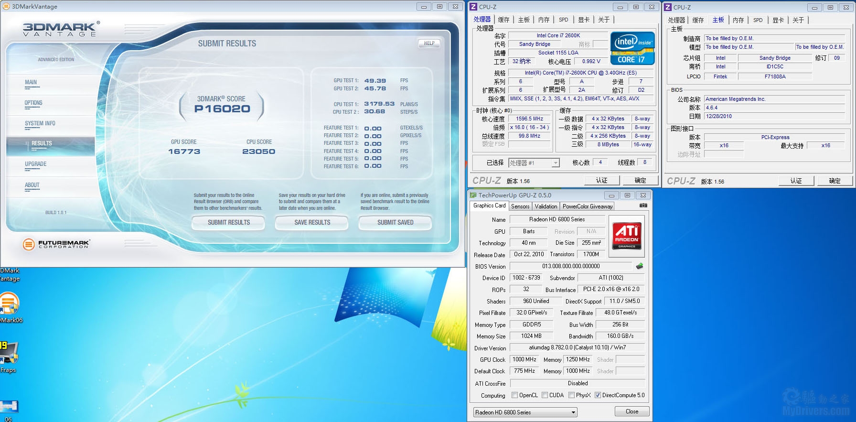856x422 pixels.
Task: Click the BIOS Version field in GPU-Z
Action: [x=571, y=266]
